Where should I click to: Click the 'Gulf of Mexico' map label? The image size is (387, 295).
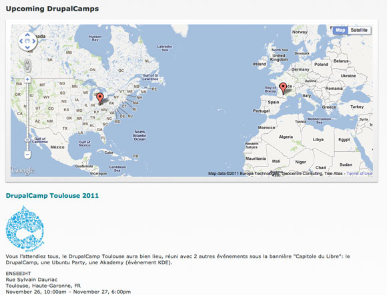[85, 144]
